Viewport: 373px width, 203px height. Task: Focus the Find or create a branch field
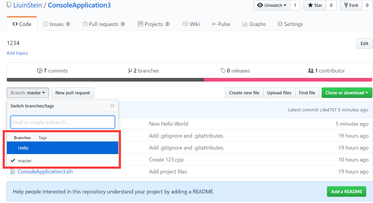point(63,122)
